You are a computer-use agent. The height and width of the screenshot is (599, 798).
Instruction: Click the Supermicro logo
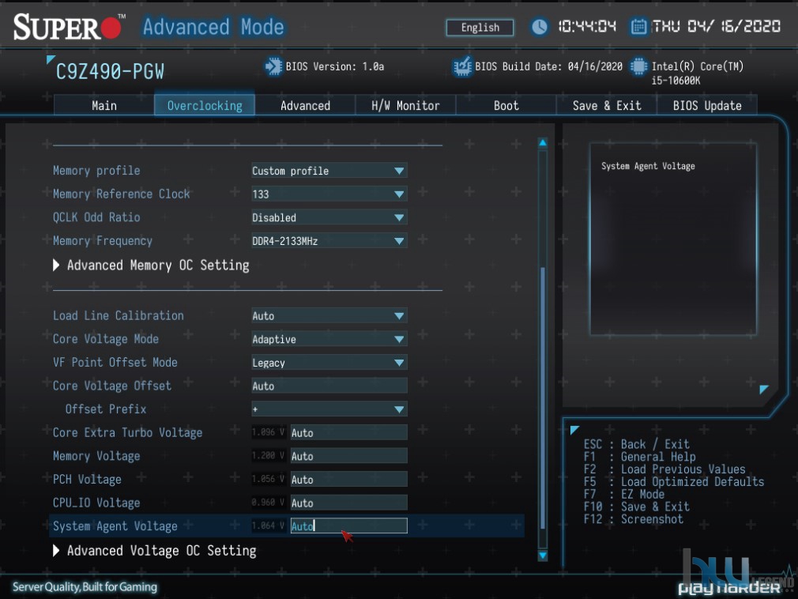click(68, 27)
